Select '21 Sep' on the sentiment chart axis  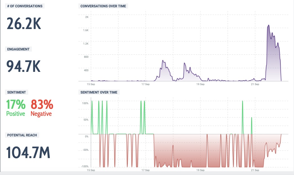(x=255, y=170)
